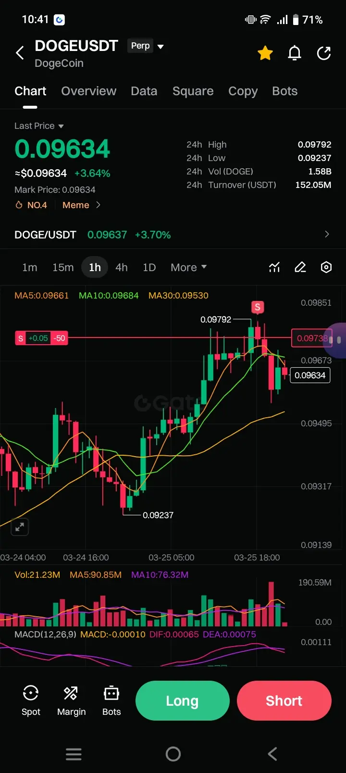Screen dimensions: 346x773
Task: Tap the red Short button
Action: point(284,700)
